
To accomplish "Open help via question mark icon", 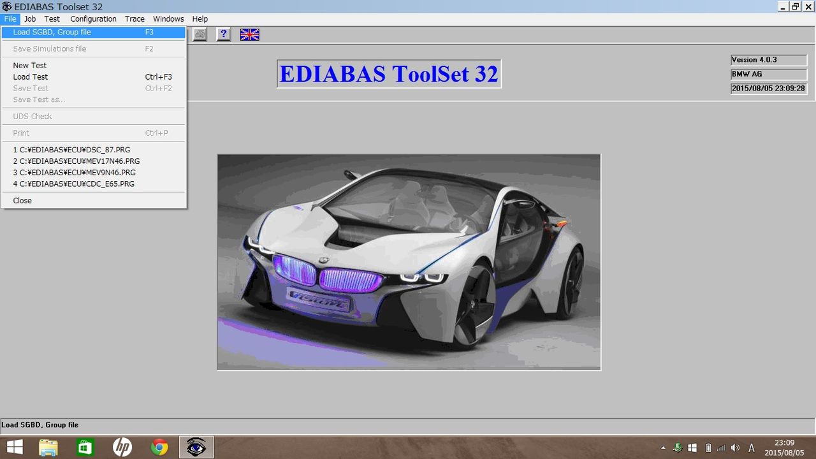I will (x=223, y=34).
